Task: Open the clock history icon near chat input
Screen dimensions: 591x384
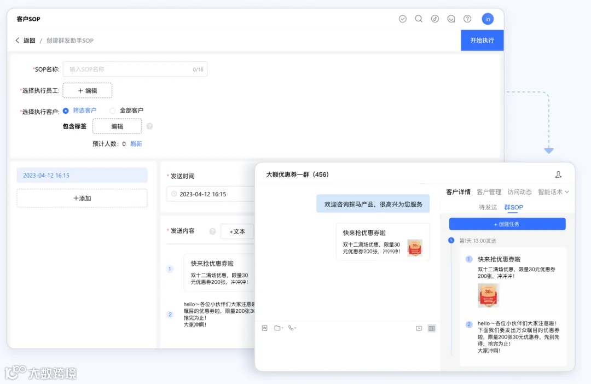Action: (419, 328)
